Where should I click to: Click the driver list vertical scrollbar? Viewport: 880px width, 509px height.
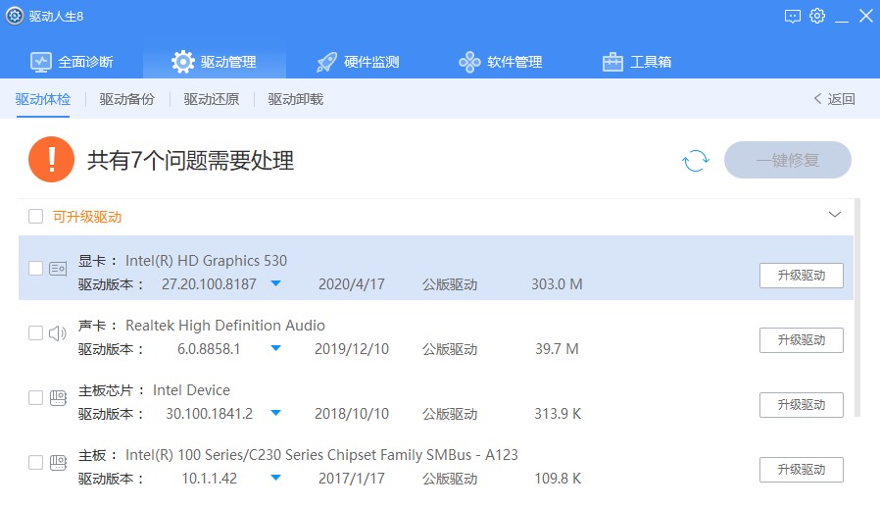857,307
